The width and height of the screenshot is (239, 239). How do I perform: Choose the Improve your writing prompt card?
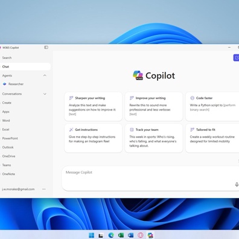pos(154,107)
